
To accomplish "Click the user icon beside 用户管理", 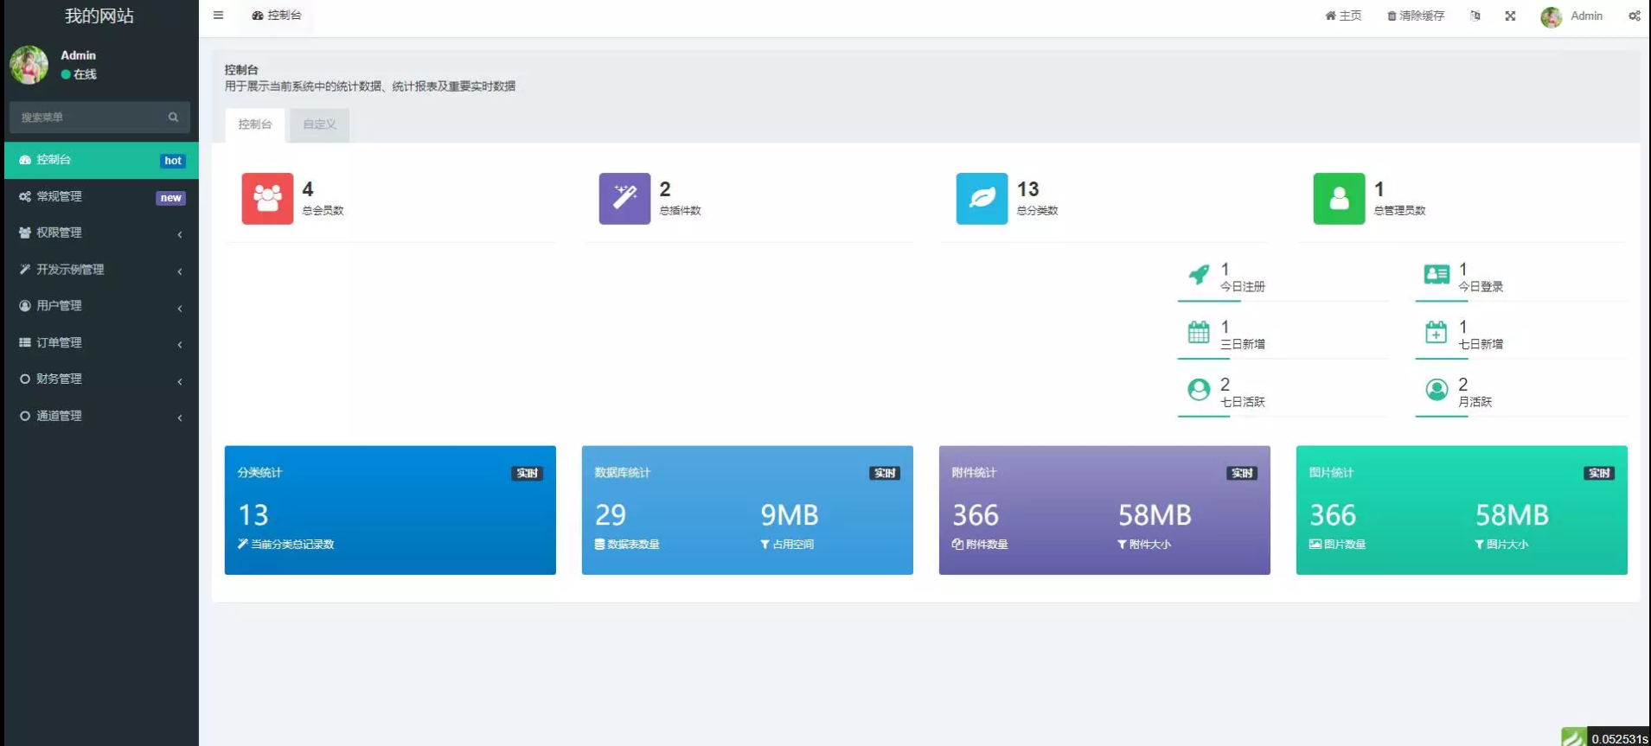I will 25,306.
